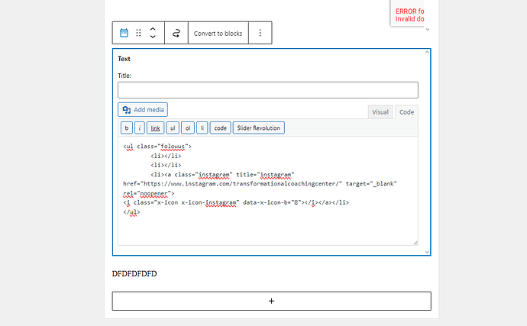This screenshot has height=326, width=527.
Task: Click the bold 'b' quicktag button
Action: (127, 127)
